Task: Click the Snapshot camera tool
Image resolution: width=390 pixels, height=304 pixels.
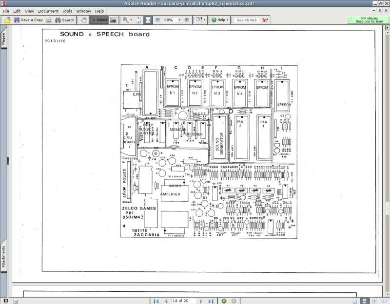Action: pyautogui.click(x=113, y=20)
